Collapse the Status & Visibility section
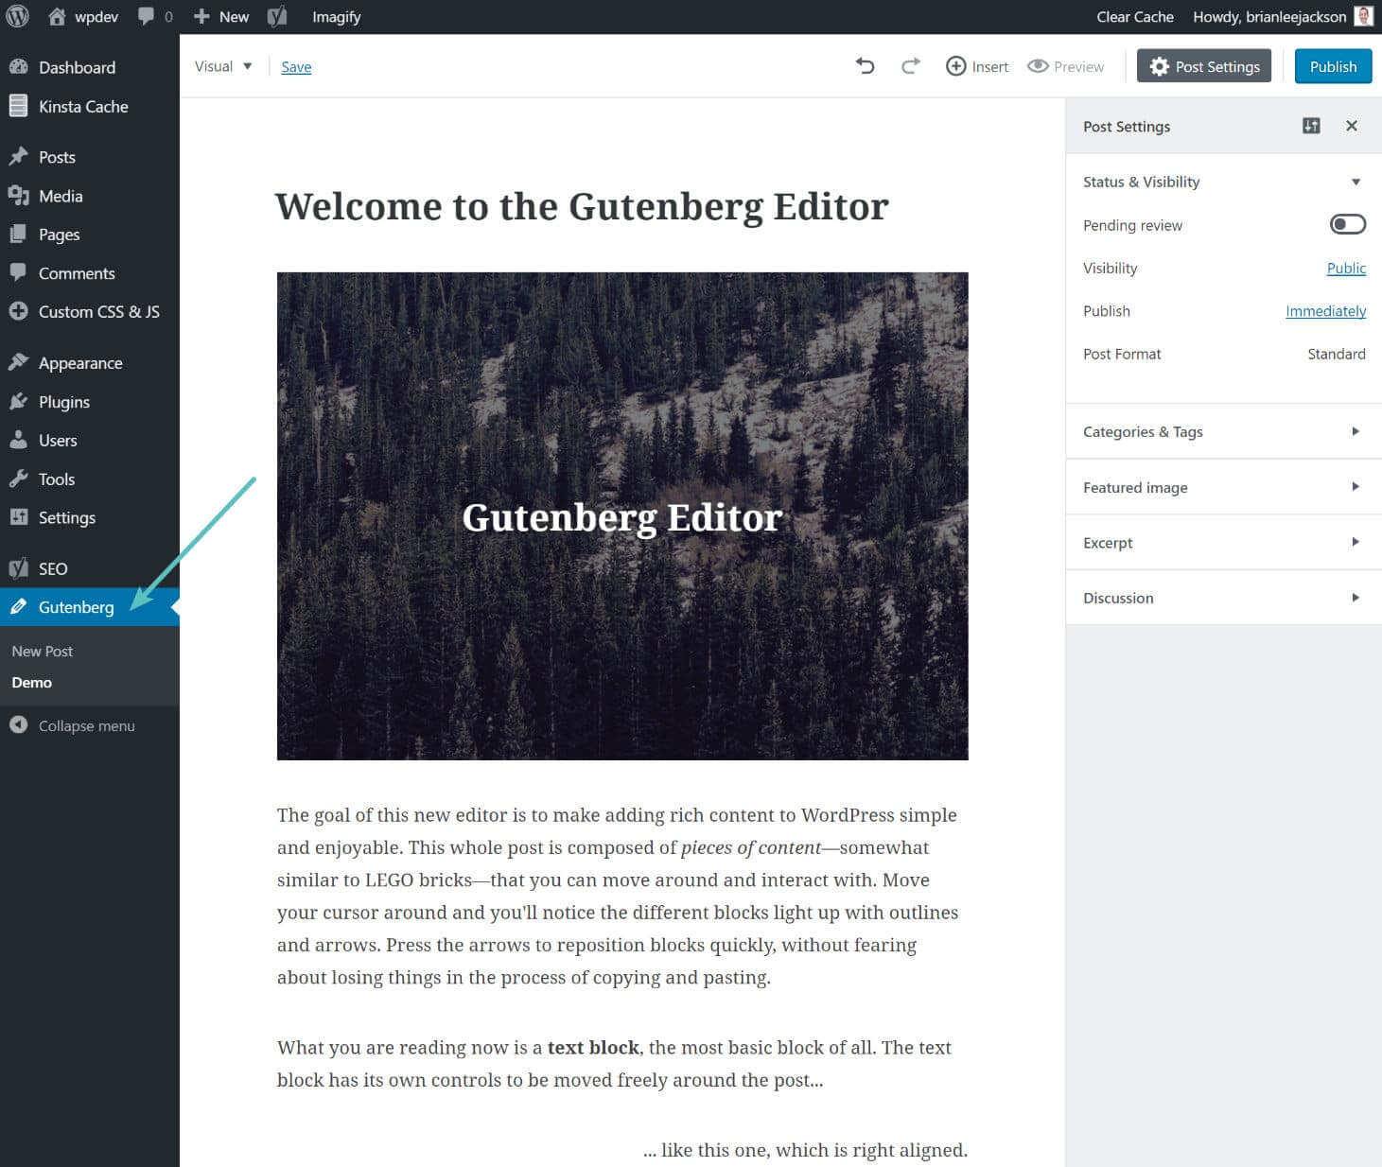 pos(1223,182)
